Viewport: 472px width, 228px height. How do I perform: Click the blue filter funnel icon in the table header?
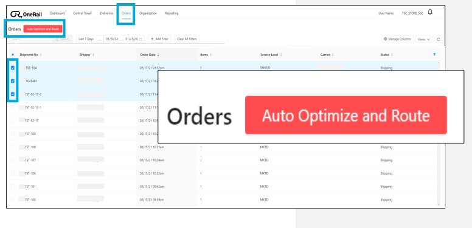tap(434, 55)
